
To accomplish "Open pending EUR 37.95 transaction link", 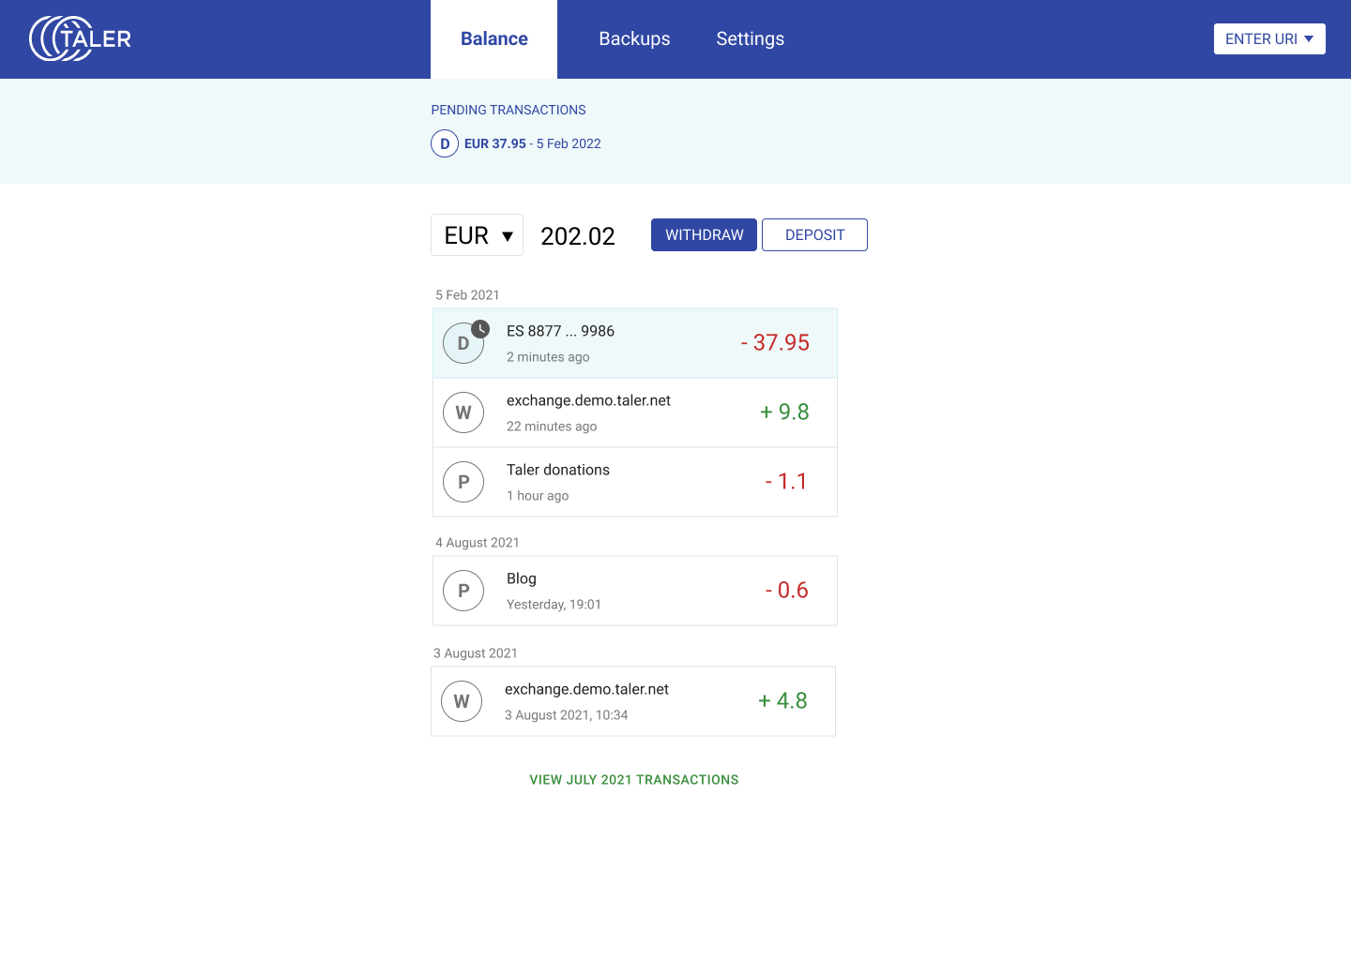I will [x=532, y=143].
